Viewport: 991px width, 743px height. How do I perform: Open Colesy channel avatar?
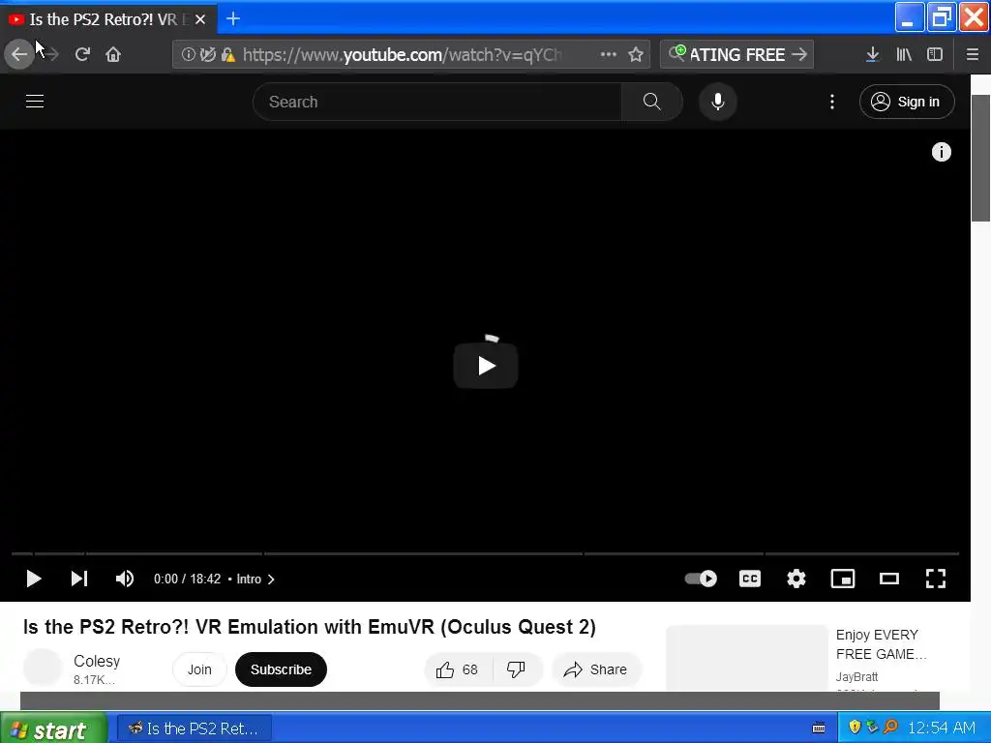(43, 669)
